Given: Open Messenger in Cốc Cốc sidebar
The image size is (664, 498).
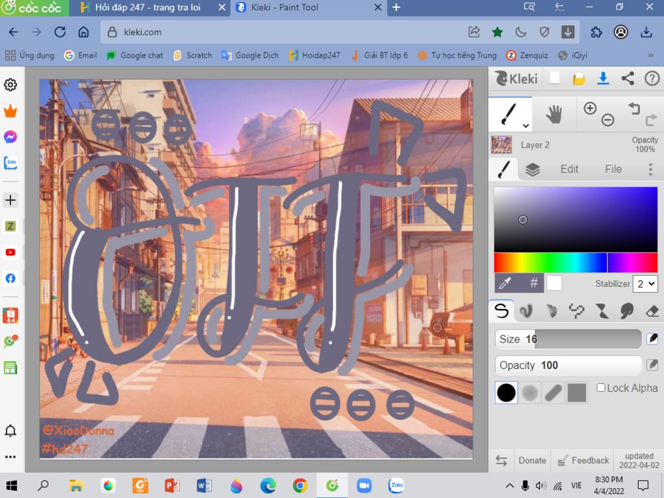Looking at the screenshot, I should pyautogui.click(x=10, y=137).
